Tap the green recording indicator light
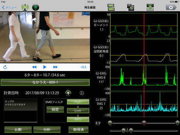 pos(36,7)
